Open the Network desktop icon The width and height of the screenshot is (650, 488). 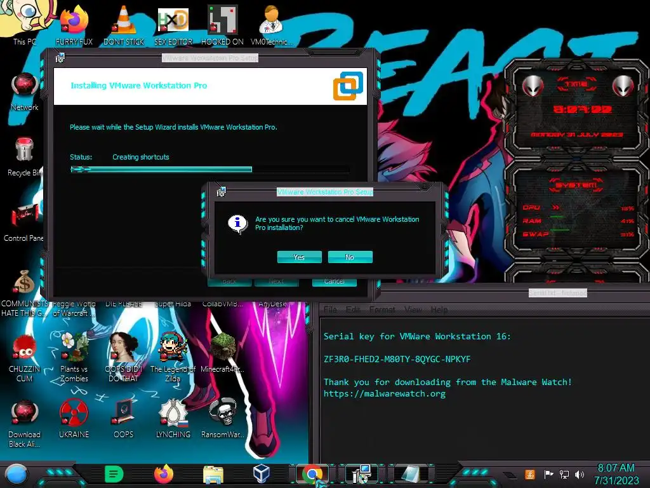[25, 91]
